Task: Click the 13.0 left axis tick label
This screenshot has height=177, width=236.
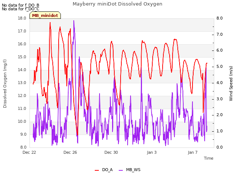Action: point(22,83)
